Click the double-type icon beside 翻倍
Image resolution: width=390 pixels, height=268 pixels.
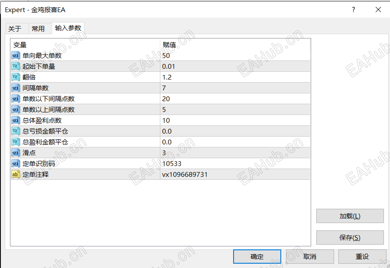[16, 77]
